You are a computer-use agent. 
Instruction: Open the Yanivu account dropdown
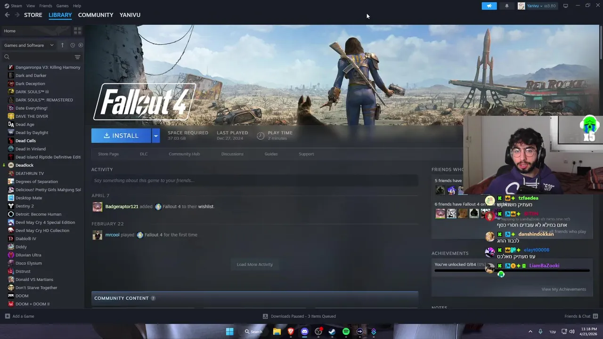tap(537, 6)
